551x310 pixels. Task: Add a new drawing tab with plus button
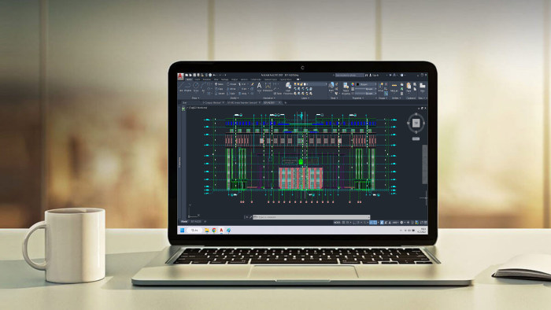tap(285, 102)
